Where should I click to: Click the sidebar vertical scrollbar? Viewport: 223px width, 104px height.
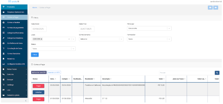pos(28,55)
